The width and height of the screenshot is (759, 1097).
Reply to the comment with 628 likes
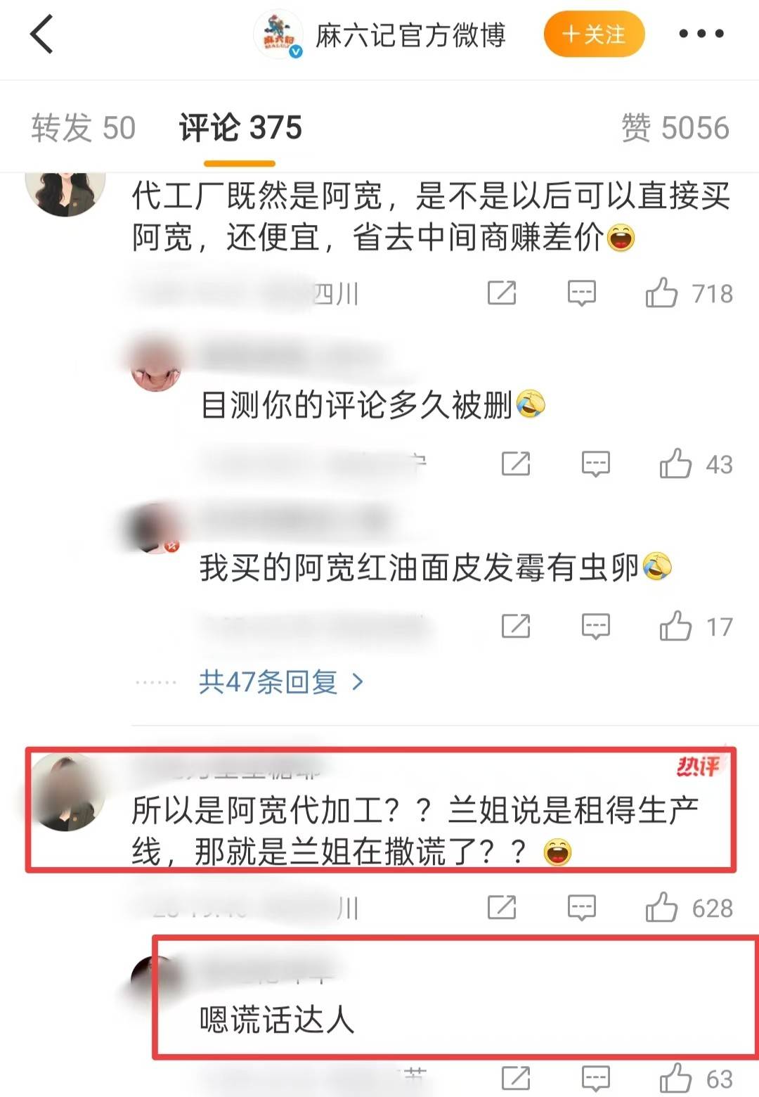point(582,908)
